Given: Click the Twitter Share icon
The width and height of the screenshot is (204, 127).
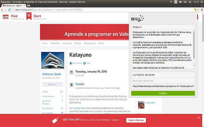Looking at the screenshot, I should coord(84,63).
